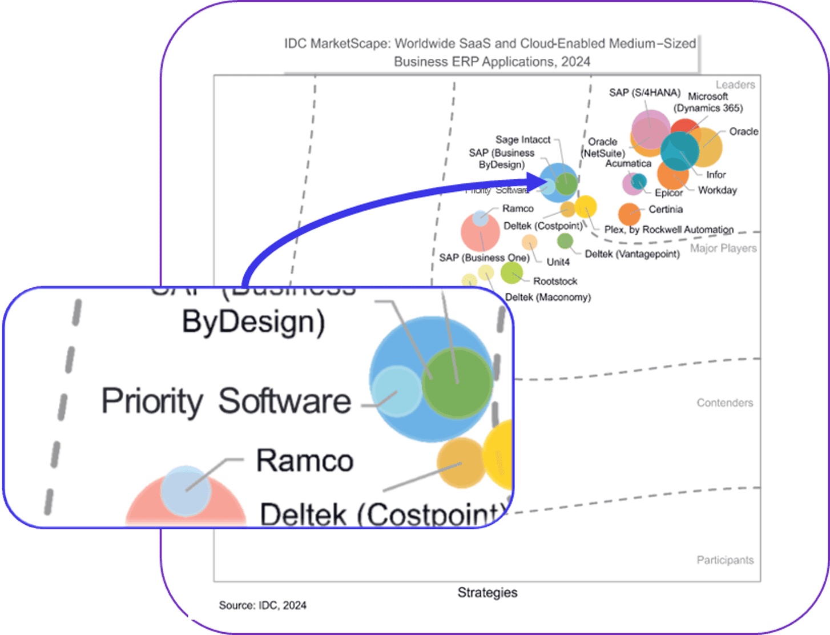Click the orange Certinia bubble
The height and width of the screenshot is (635, 830).
629,214
